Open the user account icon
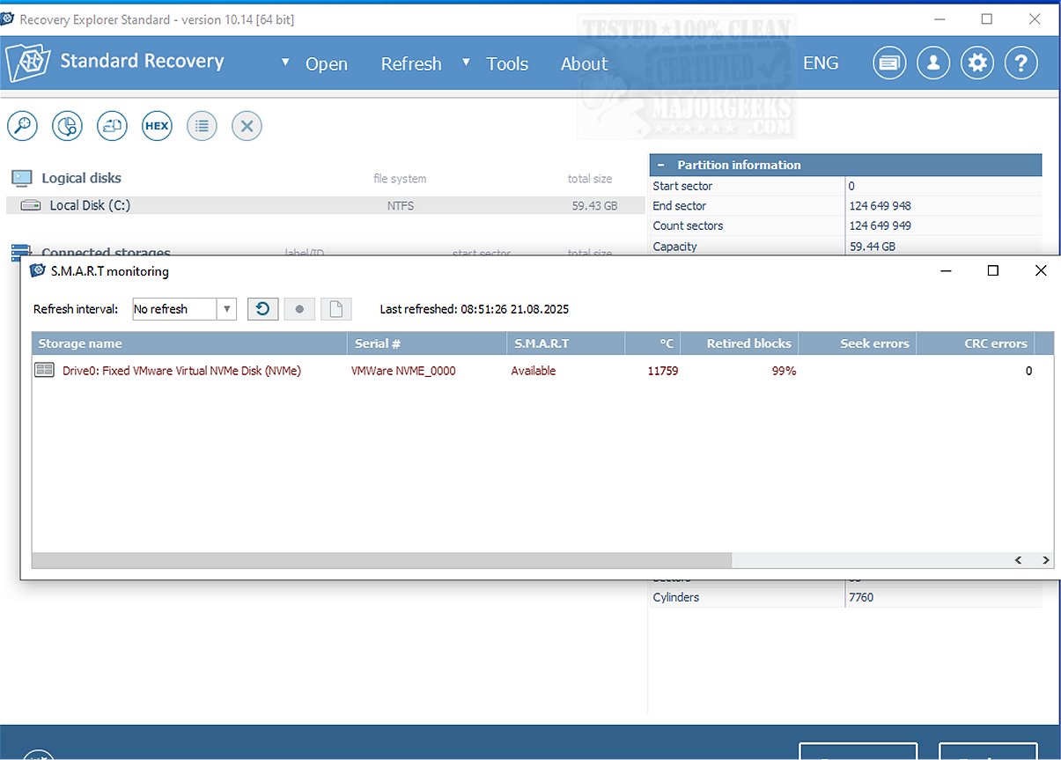1061x760 pixels. pos(933,63)
